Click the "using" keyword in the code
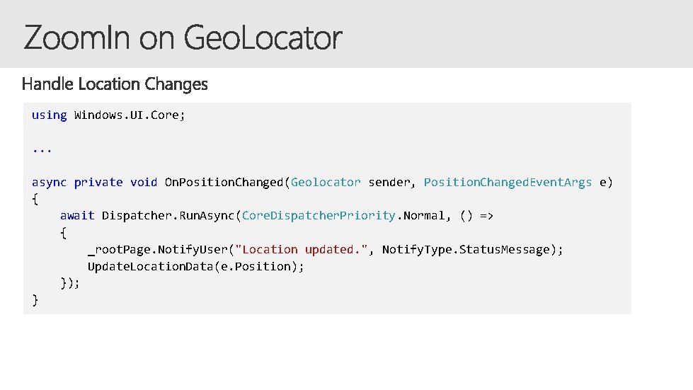Viewport: 693px width, 390px height. 50,115
